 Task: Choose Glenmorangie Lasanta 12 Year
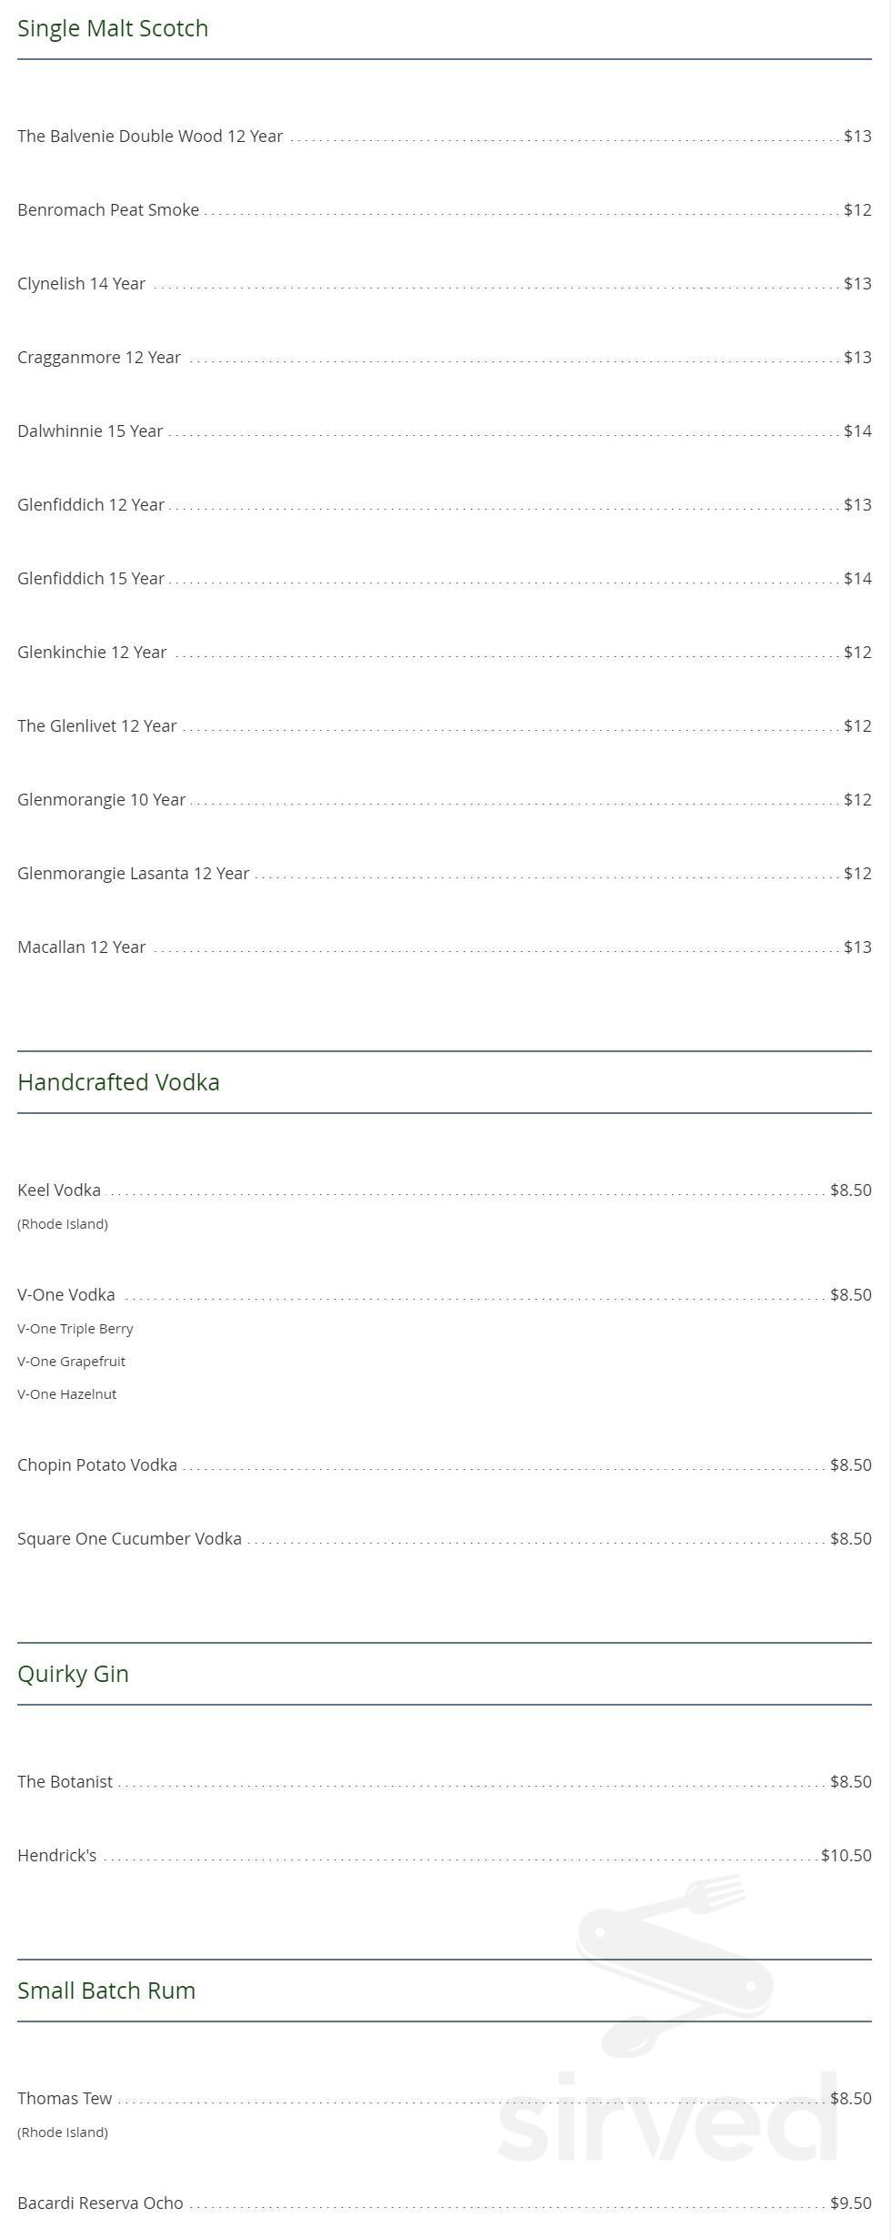pyautogui.click(x=133, y=874)
